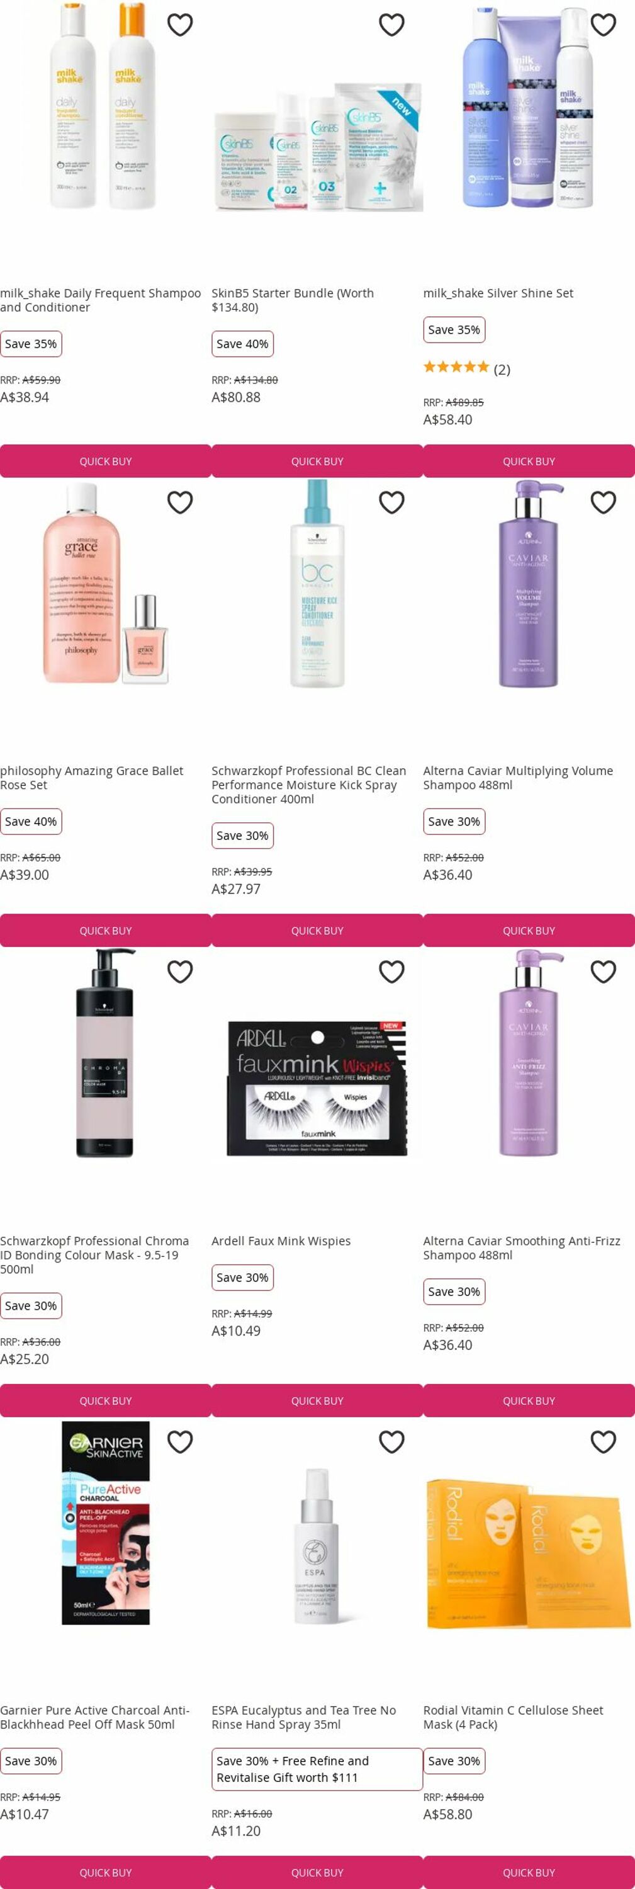635x1889 pixels.
Task: Click heart icon on milk_shake Silver Shine Set
Action: click(604, 25)
